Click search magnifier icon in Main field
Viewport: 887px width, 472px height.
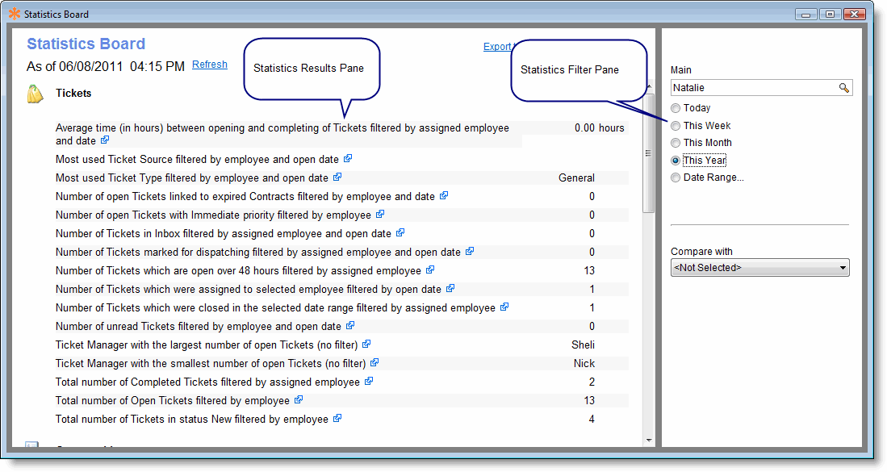click(843, 88)
